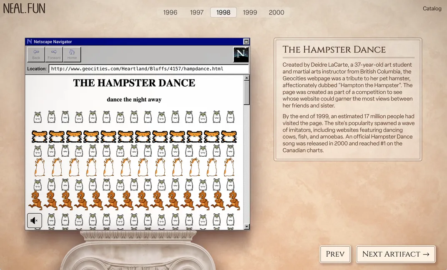This screenshot has height=270, width=447.
Task: Click the Netscape N logo throbber
Action: tap(241, 55)
